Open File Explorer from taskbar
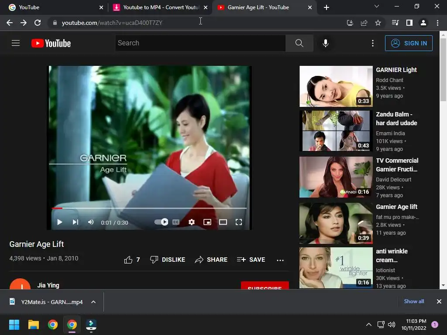Image resolution: width=447 pixels, height=335 pixels. point(33,325)
